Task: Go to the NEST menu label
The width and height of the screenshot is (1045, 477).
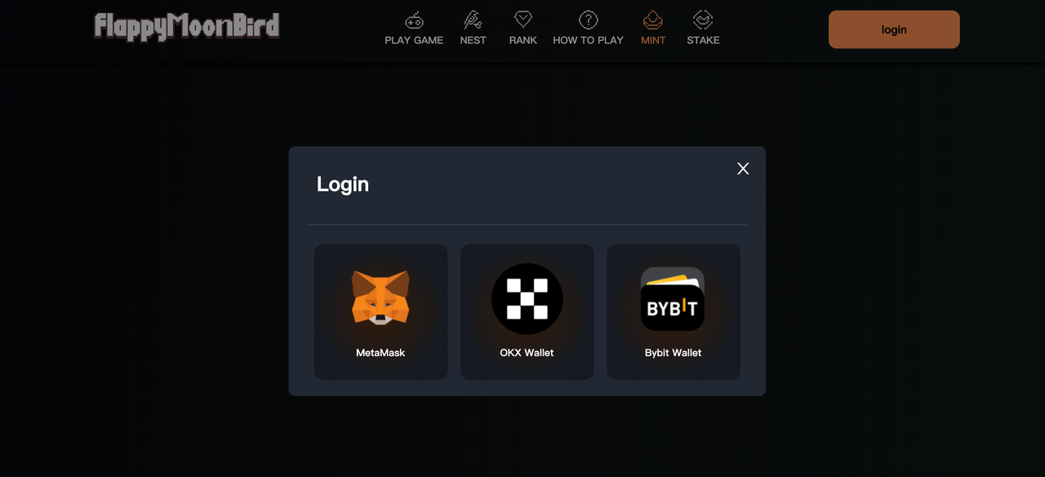Action: tap(473, 40)
